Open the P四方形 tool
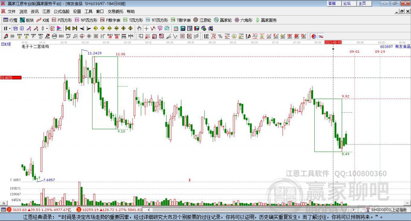 pos(62,20)
